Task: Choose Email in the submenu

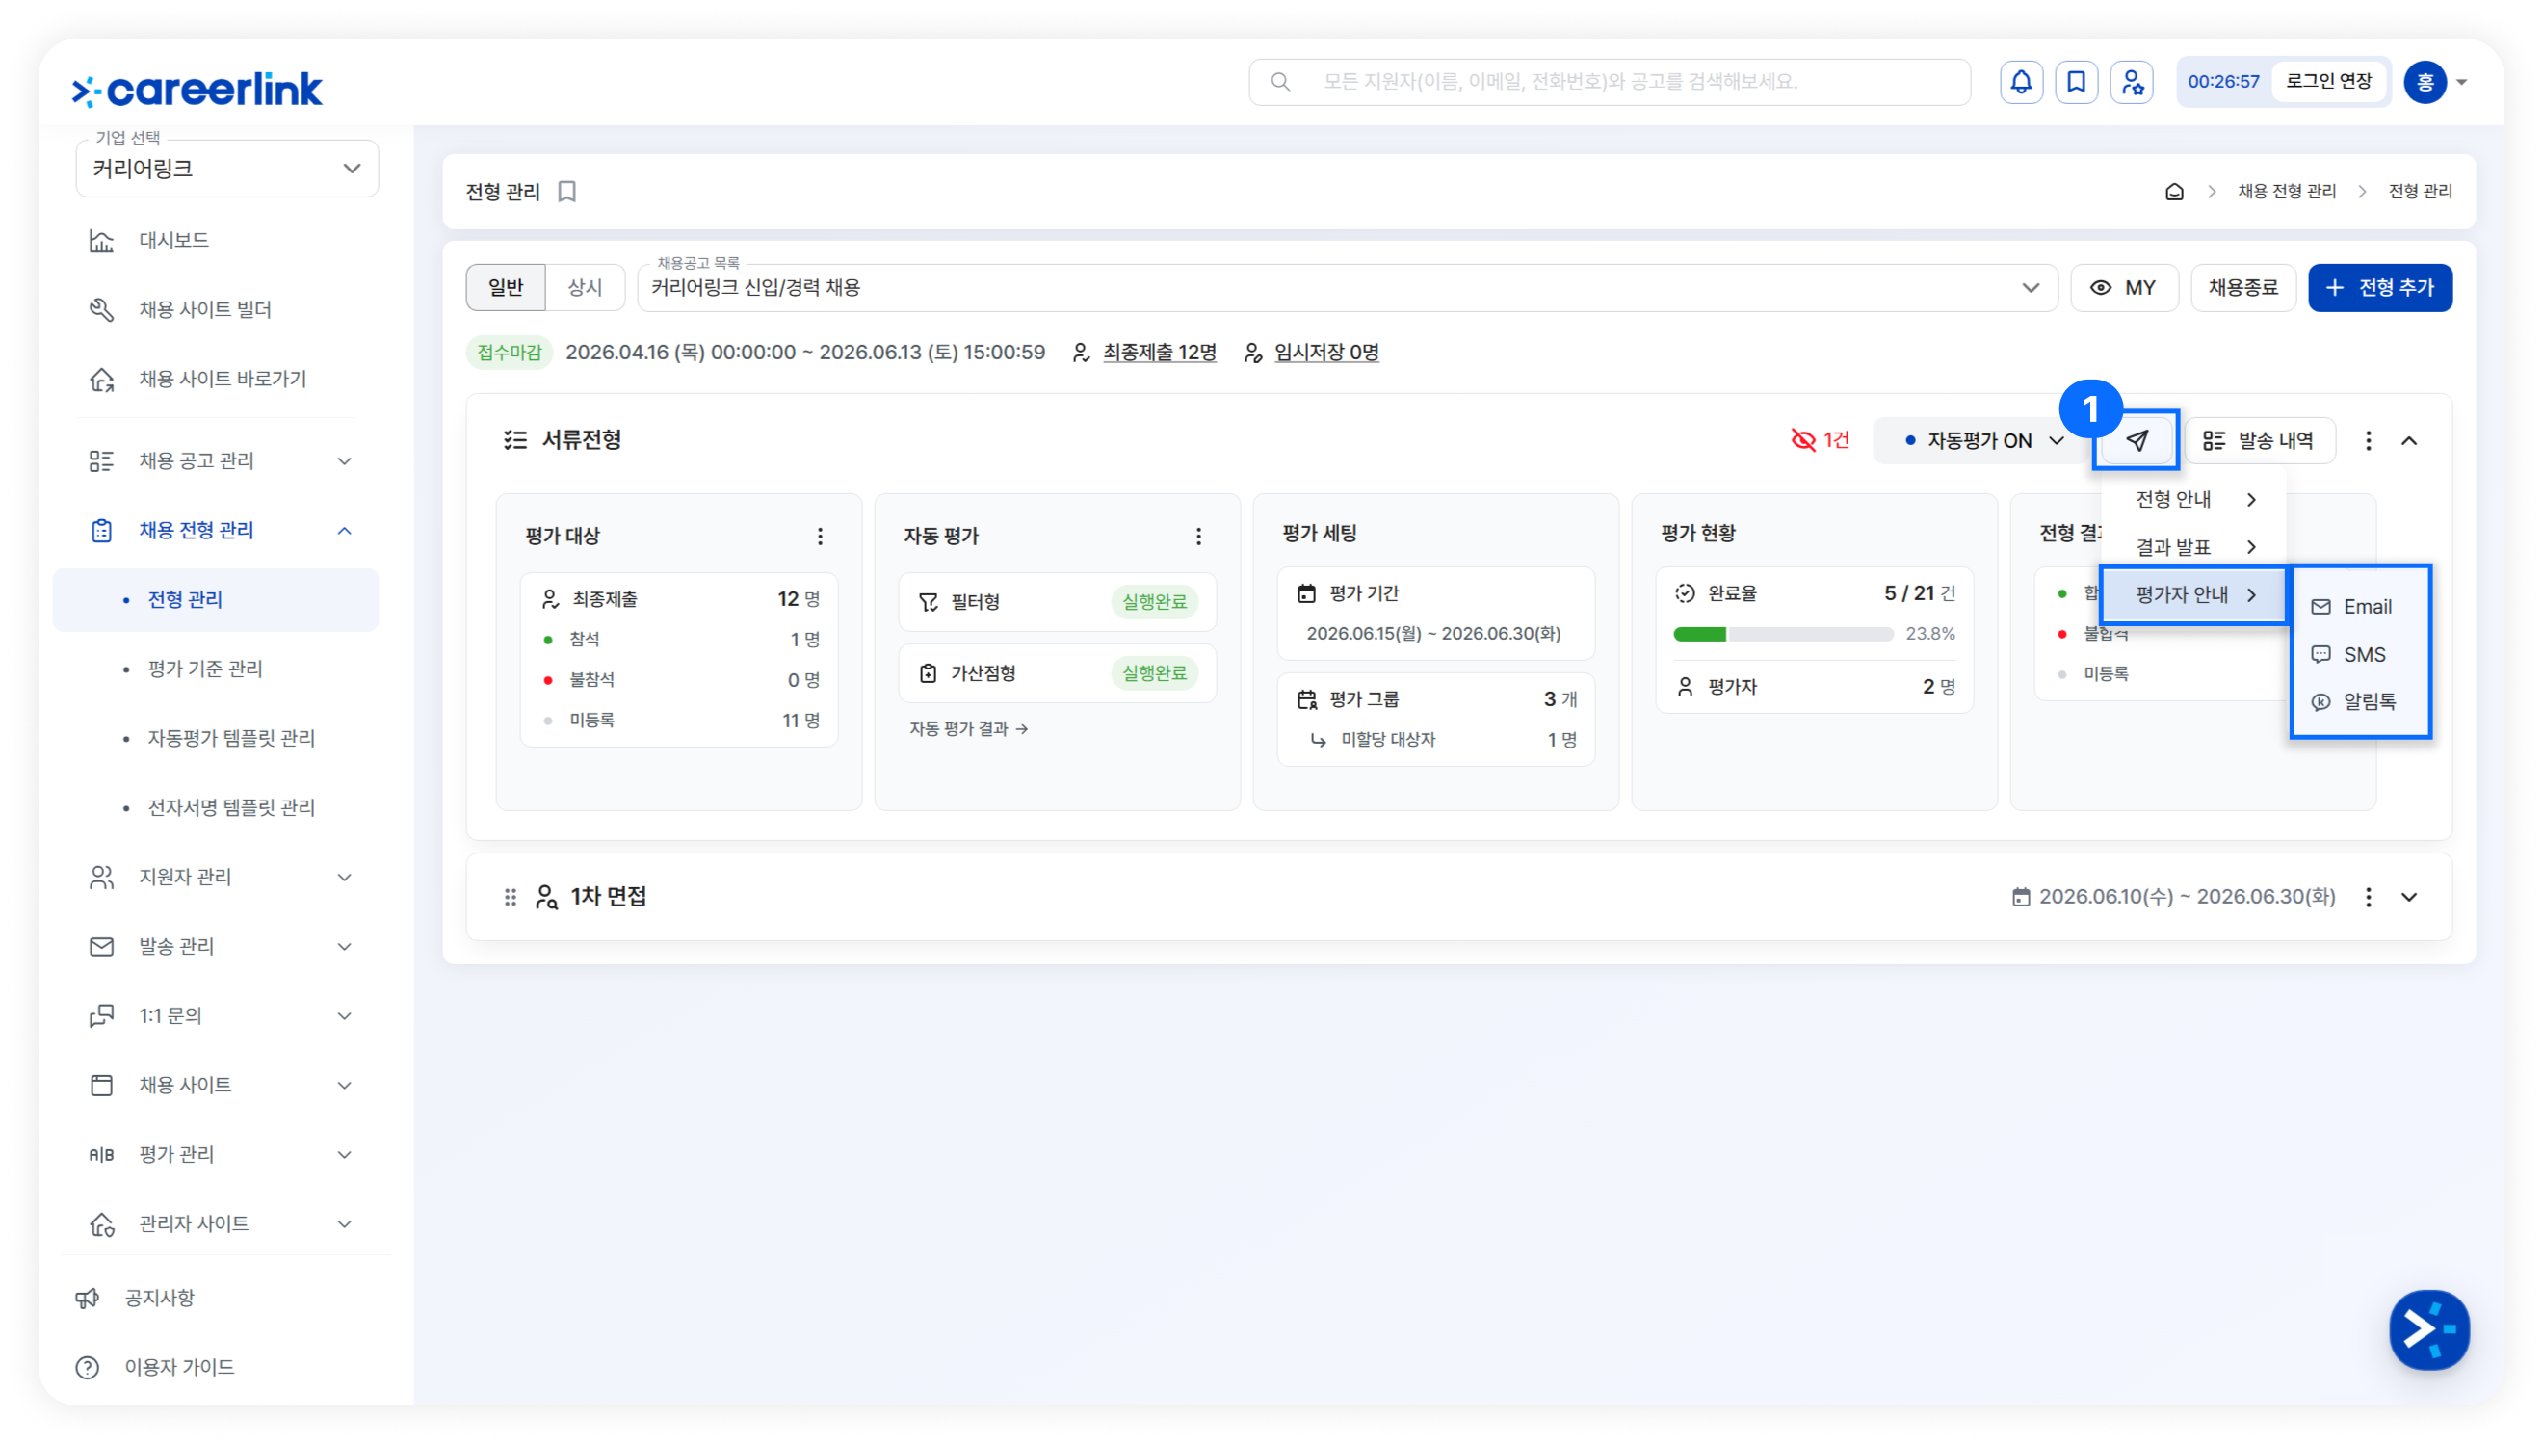Action: (2361, 607)
